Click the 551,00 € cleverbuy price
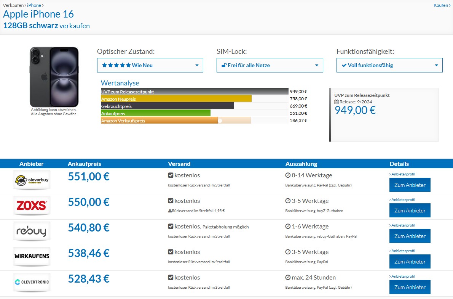 [89, 177]
